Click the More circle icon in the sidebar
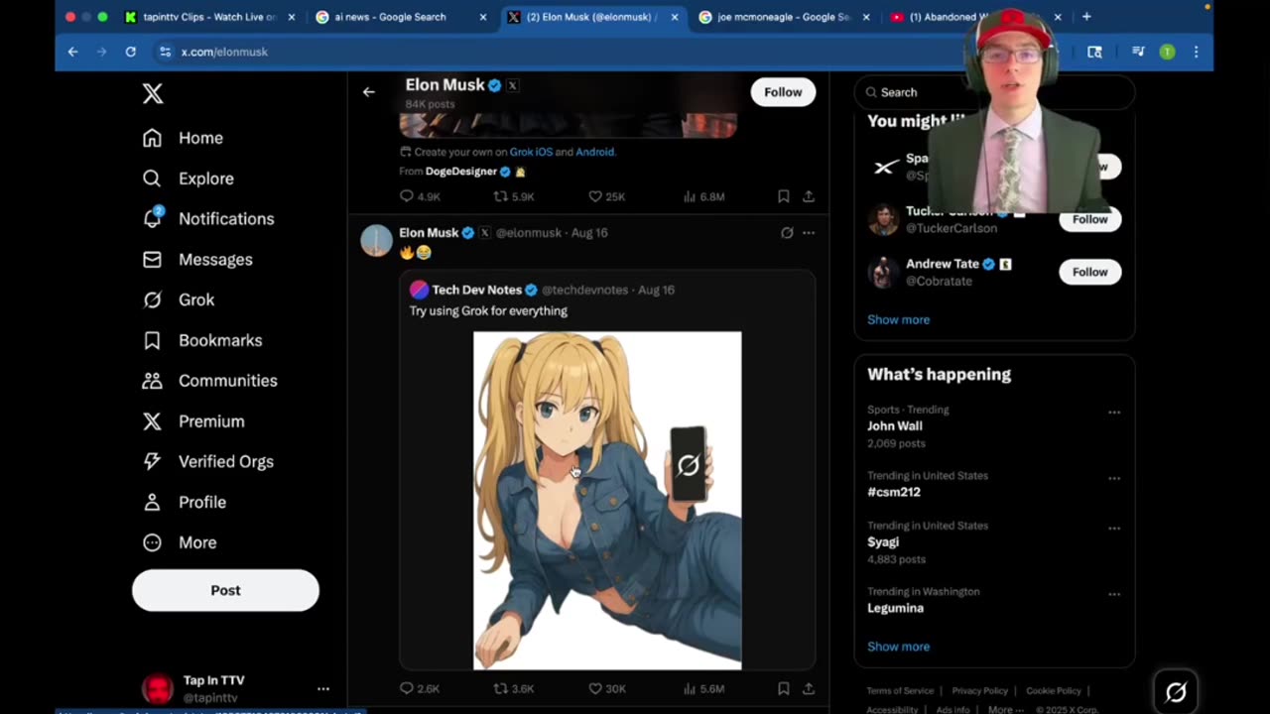The image size is (1270, 714). [152, 542]
